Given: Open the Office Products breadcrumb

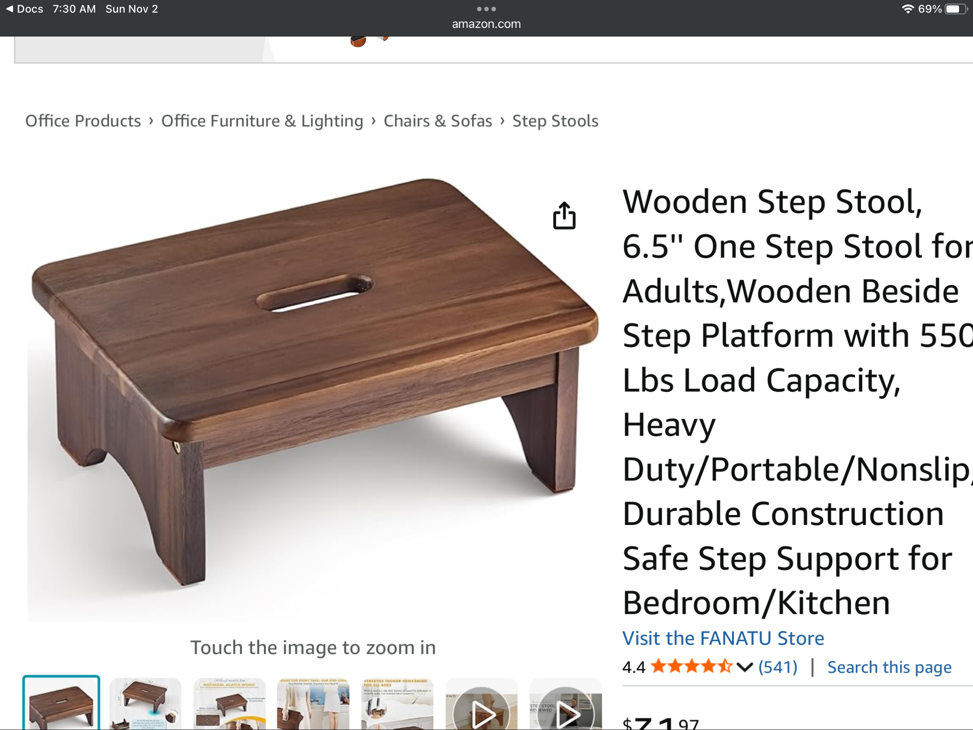Looking at the screenshot, I should tap(83, 121).
